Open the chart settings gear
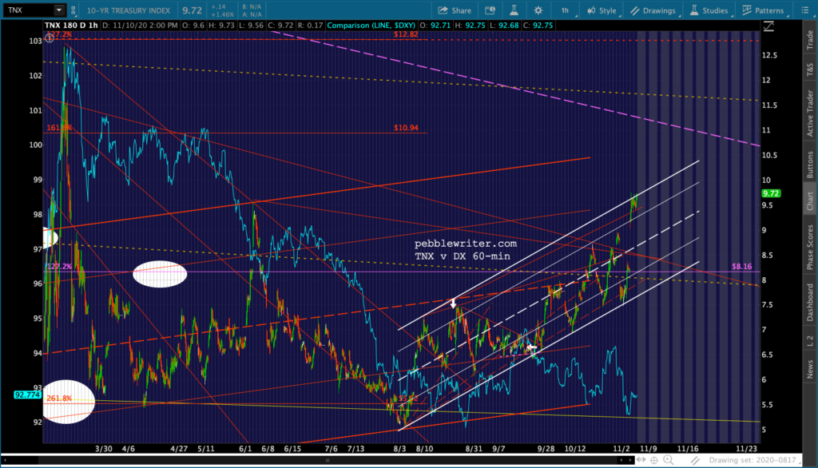This screenshot has height=468, width=818. pos(538,10)
